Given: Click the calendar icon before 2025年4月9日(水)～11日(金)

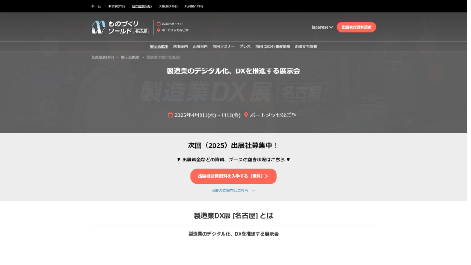Looking at the screenshot, I should tap(171, 115).
